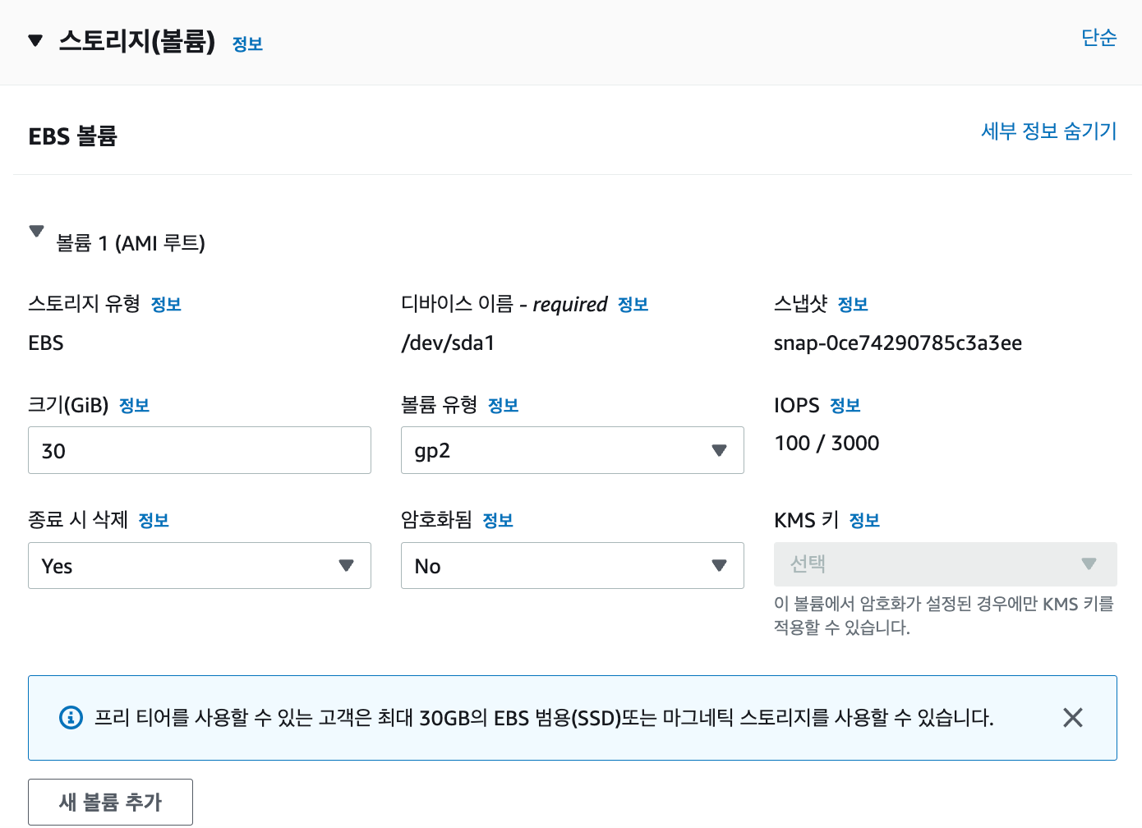Open 정보 next to 스토리지(볼륨) header
Viewport: 1142px width, 828px height.
coord(247,44)
